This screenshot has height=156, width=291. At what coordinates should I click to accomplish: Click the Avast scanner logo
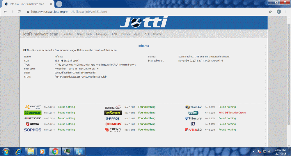(33, 107)
